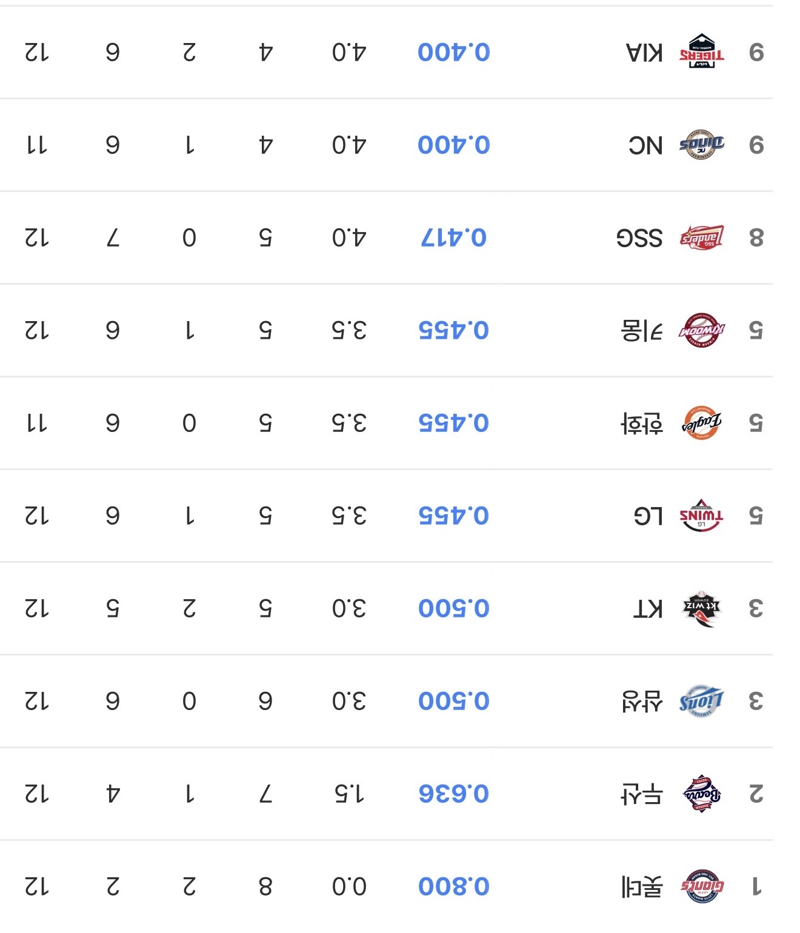Open the KT Wiz team logo
This screenshot has height=933, width=800.
click(x=702, y=608)
